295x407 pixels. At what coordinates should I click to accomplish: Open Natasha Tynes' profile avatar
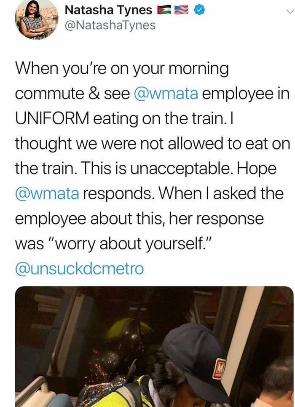(x=36, y=19)
